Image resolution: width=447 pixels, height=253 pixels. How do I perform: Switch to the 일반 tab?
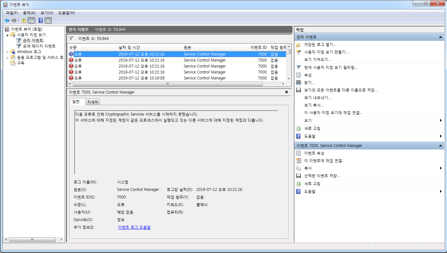coord(77,102)
